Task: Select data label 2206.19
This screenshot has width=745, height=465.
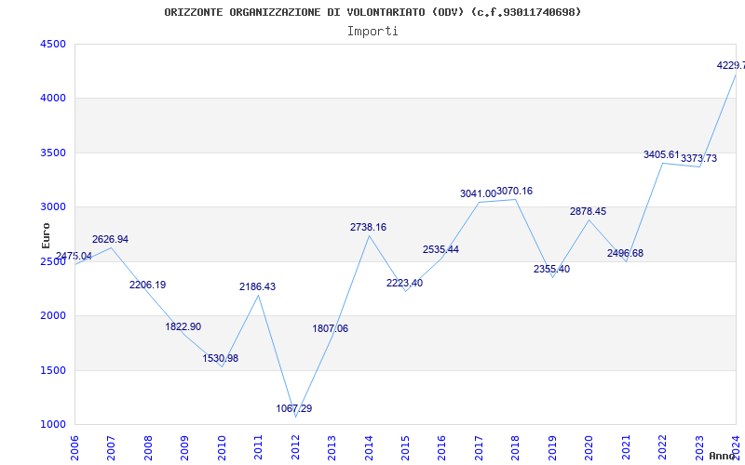Action: tap(147, 285)
